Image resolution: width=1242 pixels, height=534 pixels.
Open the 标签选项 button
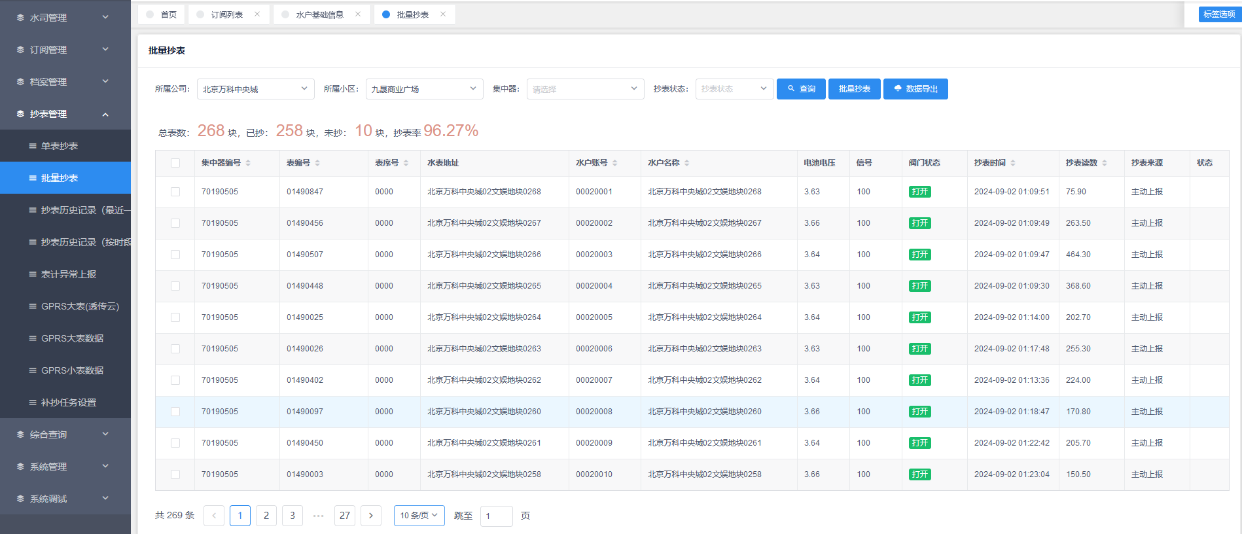[1220, 14]
